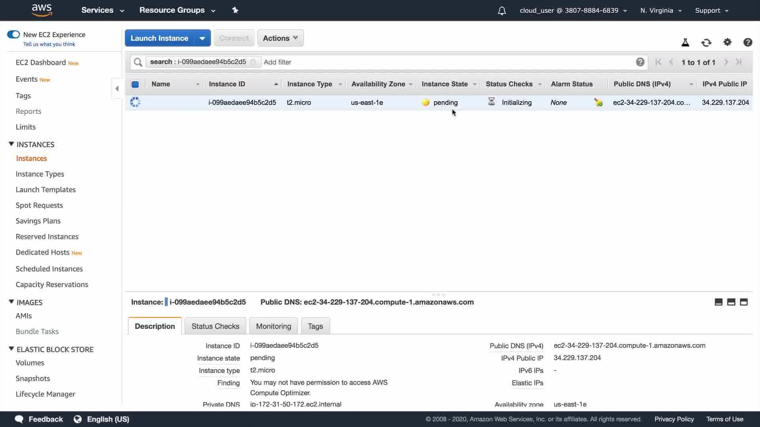The width and height of the screenshot is (760, 427).
Task: Open the Monitoring tab
Action: point(273,326)
